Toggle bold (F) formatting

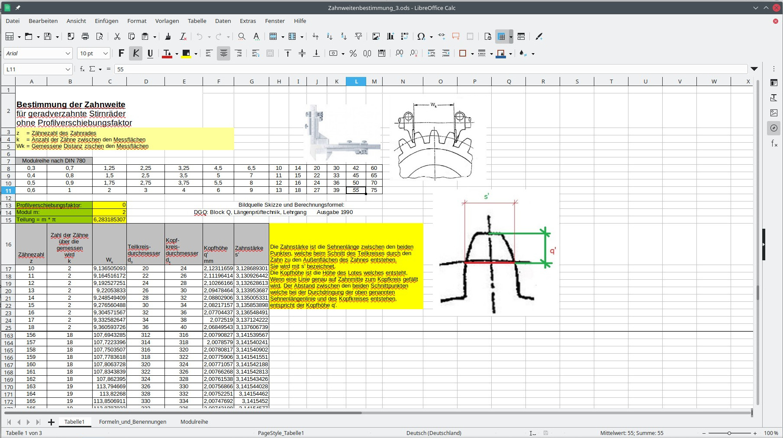[x=121, y=54]
